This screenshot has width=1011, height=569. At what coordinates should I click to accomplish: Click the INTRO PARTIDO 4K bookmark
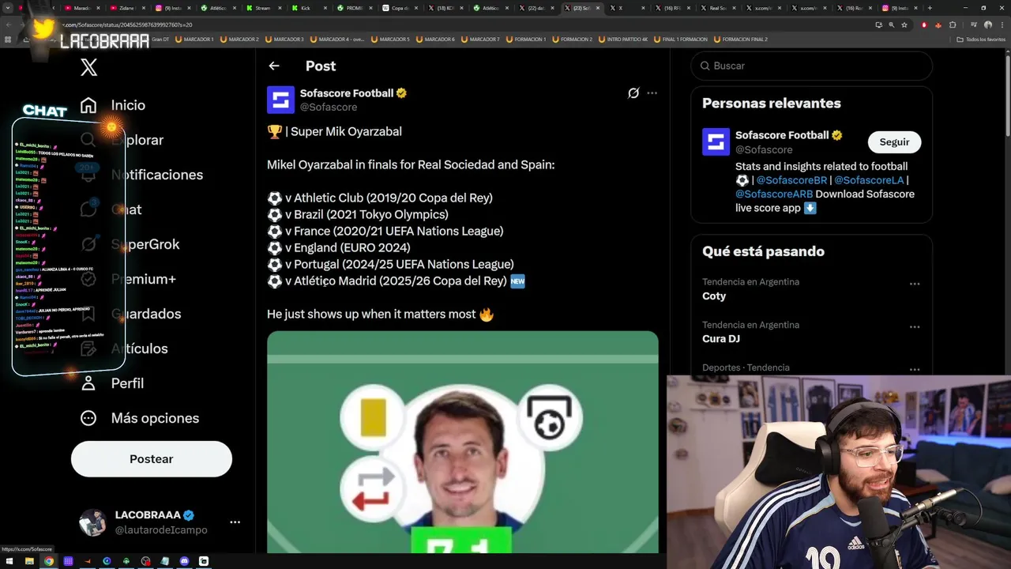(x=623, y=39)
